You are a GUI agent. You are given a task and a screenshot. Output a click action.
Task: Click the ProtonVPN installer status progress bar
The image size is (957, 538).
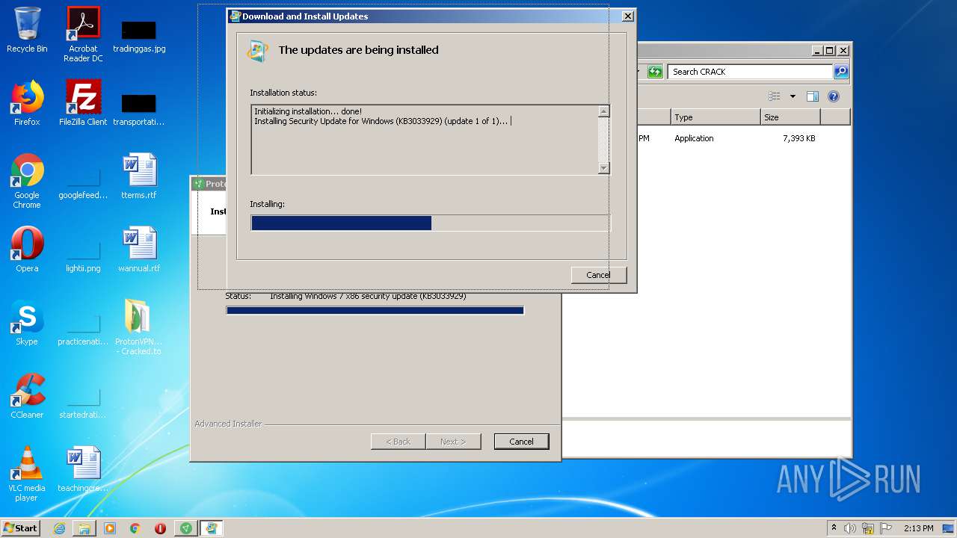pos(375,310)
